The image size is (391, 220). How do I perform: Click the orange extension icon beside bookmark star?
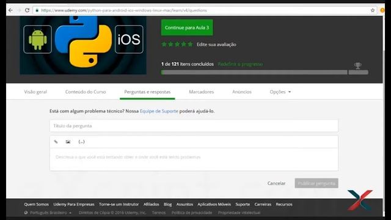pos(382,10)
